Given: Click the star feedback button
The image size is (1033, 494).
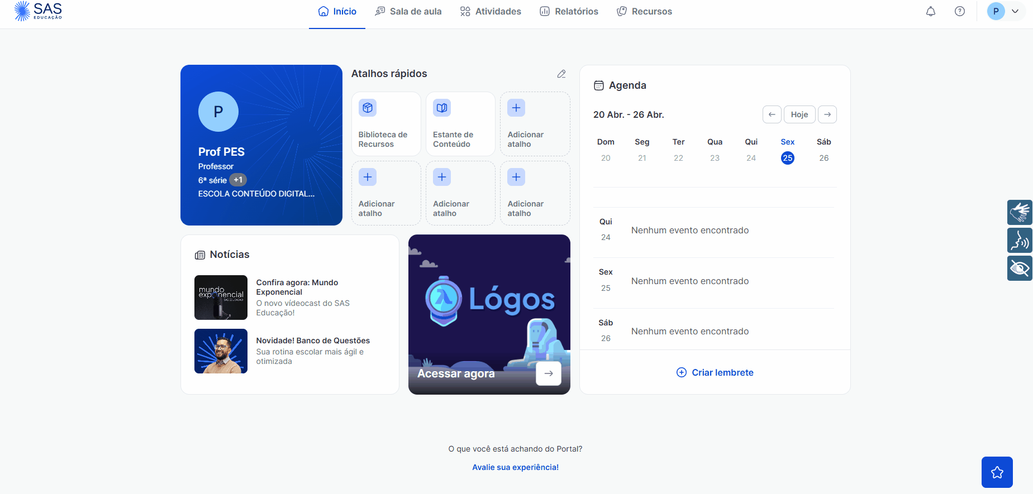Looking at the screenshot, I should point(997,472).
